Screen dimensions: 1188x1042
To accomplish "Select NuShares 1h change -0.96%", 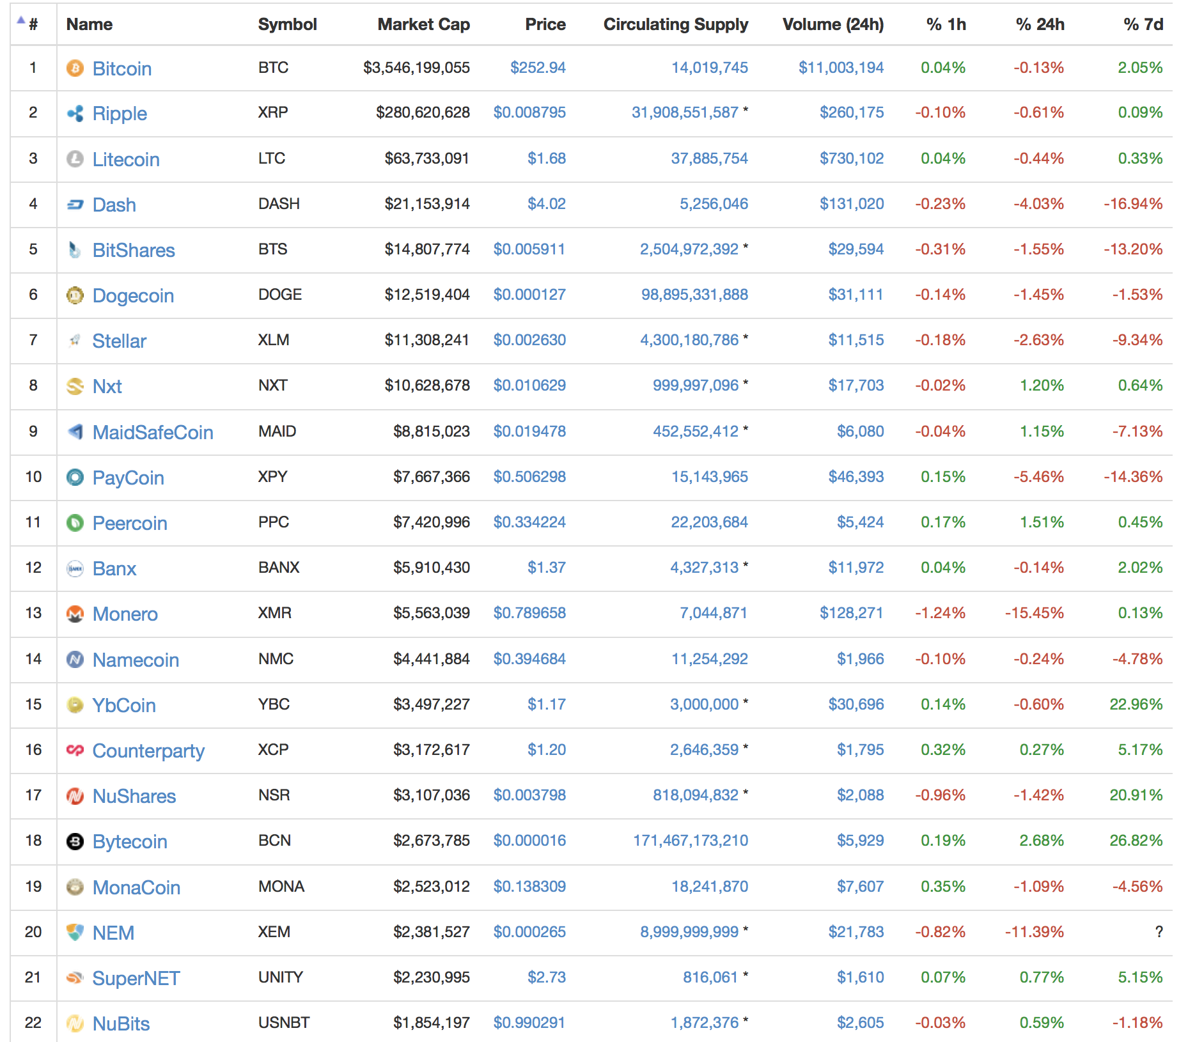I will (940, 795).
